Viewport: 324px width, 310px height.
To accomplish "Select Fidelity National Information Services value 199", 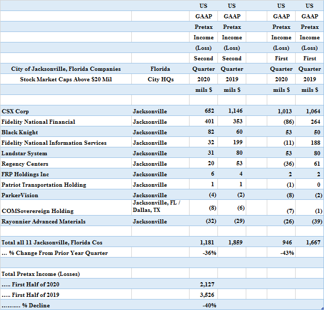I will (x=238, y=142).
